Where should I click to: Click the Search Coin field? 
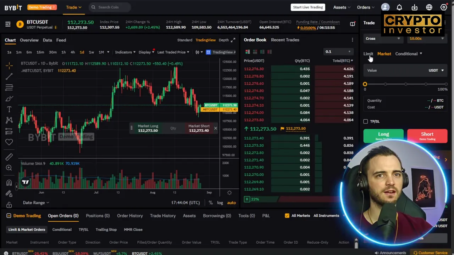point(110,7)
